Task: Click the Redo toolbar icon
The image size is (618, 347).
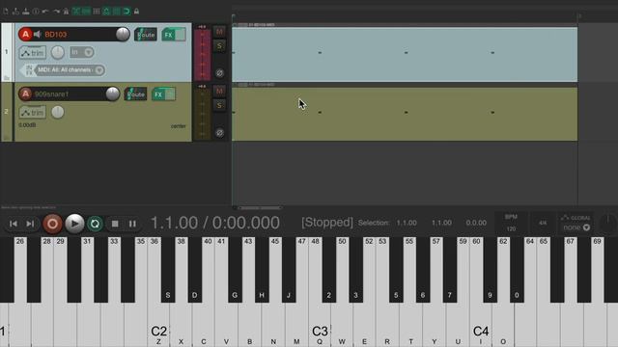Action: pyautogui.click(x=56, y=12)
